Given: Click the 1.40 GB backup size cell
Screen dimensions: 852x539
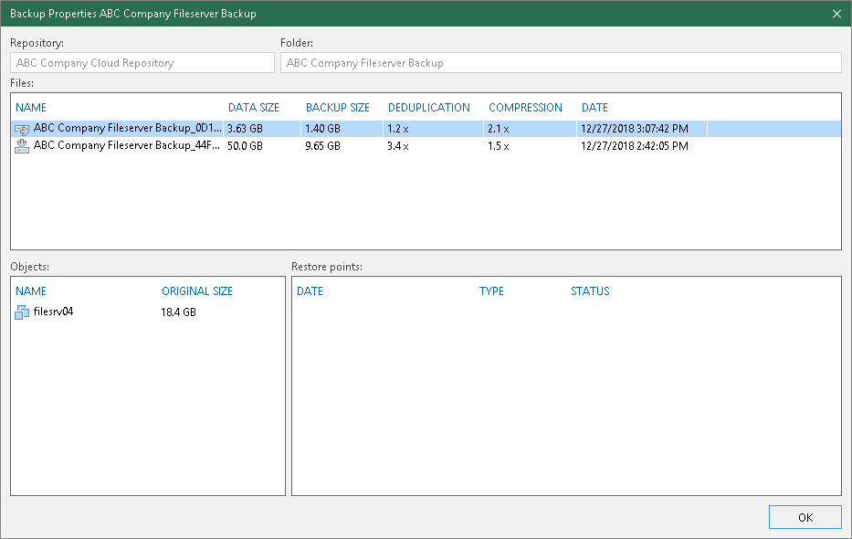Looking at the screenshot, I should click(x=322, y=129).
